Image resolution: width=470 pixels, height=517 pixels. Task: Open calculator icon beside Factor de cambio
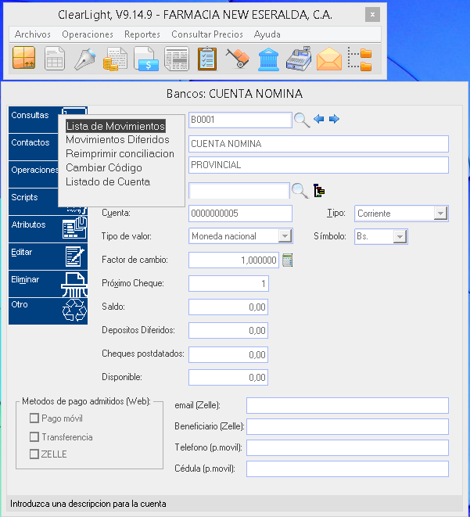pyautogui.click(x=287, y=260)
